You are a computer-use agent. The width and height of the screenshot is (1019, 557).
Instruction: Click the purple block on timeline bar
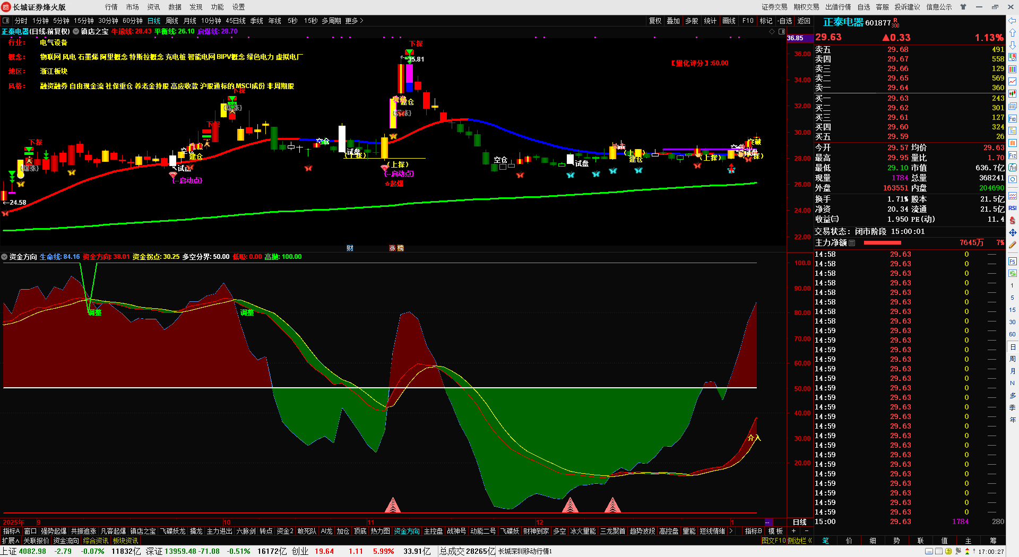(x=768, y=523)
